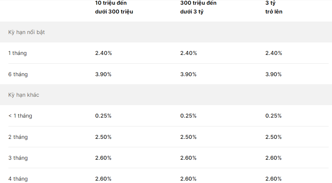The height and width of the screenshot is (183, 332).
Task: Select the '4 tháng' term label
Action: (x=18, y=179)
